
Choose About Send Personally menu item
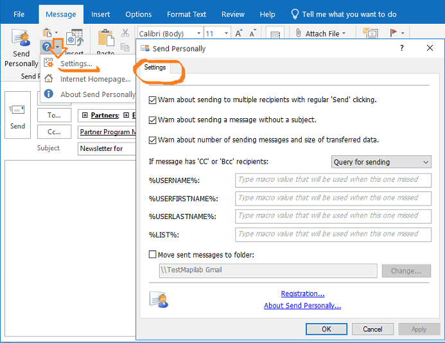[98, 94]
